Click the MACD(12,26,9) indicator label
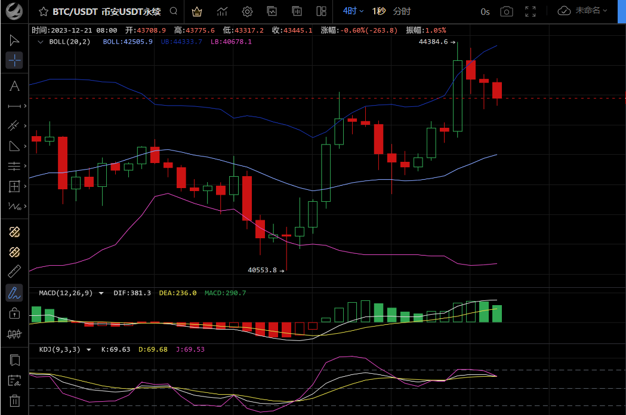The height and width of the screenshot is (415, 626). [x=66, y=293]
